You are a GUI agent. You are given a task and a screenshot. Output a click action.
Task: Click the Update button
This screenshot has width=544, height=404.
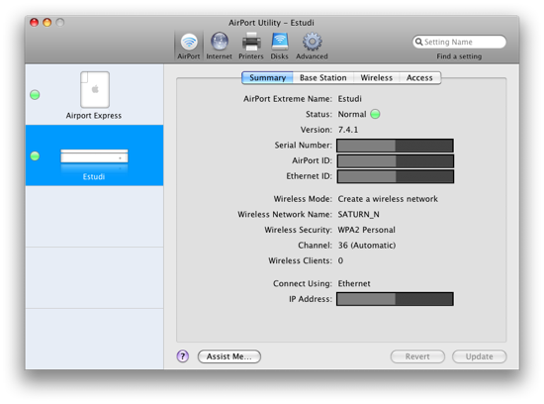(479, 356)
